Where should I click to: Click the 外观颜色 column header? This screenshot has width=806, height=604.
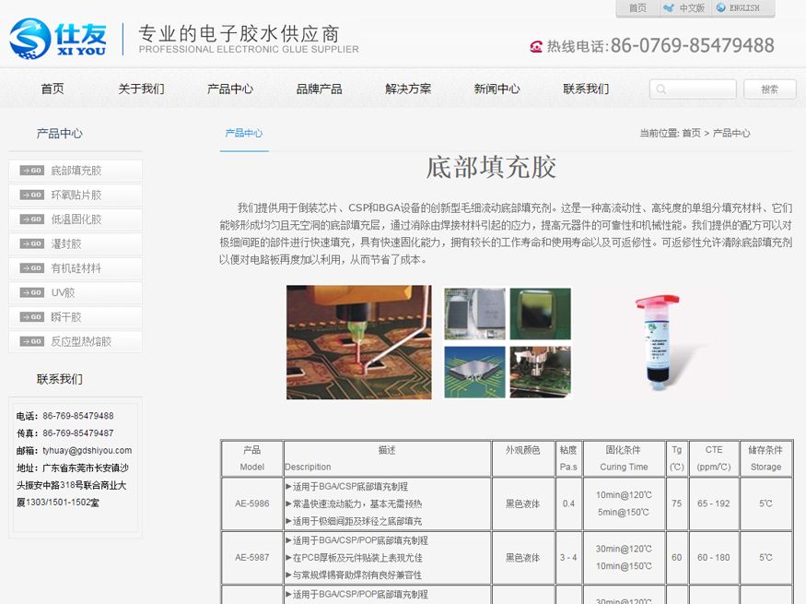(x=523, y=458)
